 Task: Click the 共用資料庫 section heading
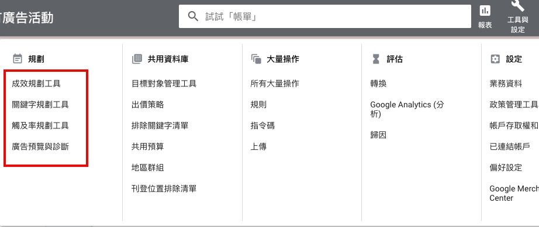pyautogui.click(x=168, y=59)
